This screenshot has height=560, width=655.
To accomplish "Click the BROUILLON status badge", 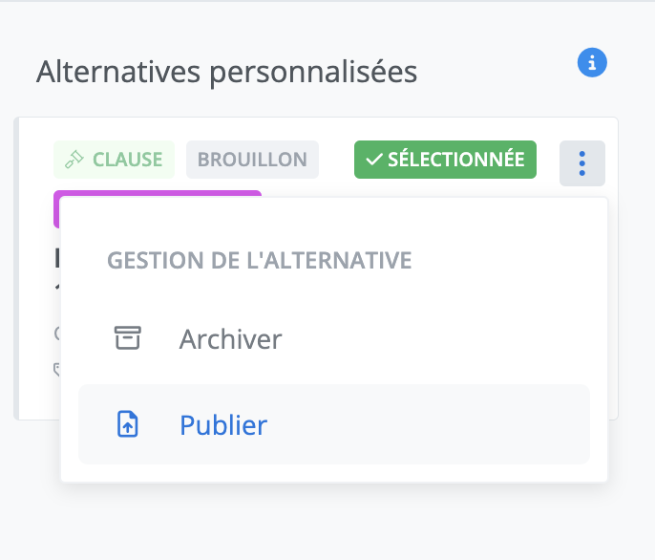I will [252, 160].
